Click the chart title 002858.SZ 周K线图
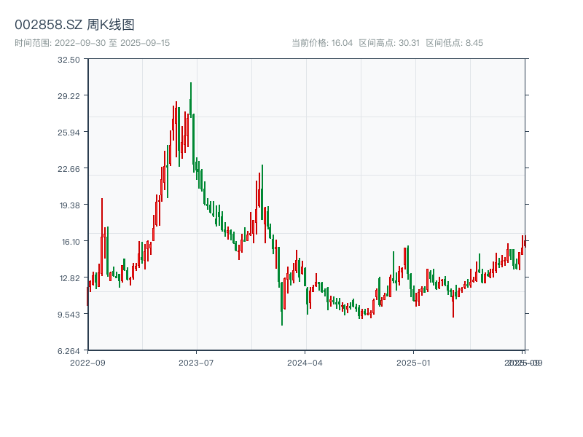583x437 pixels. tap(74, 25)
